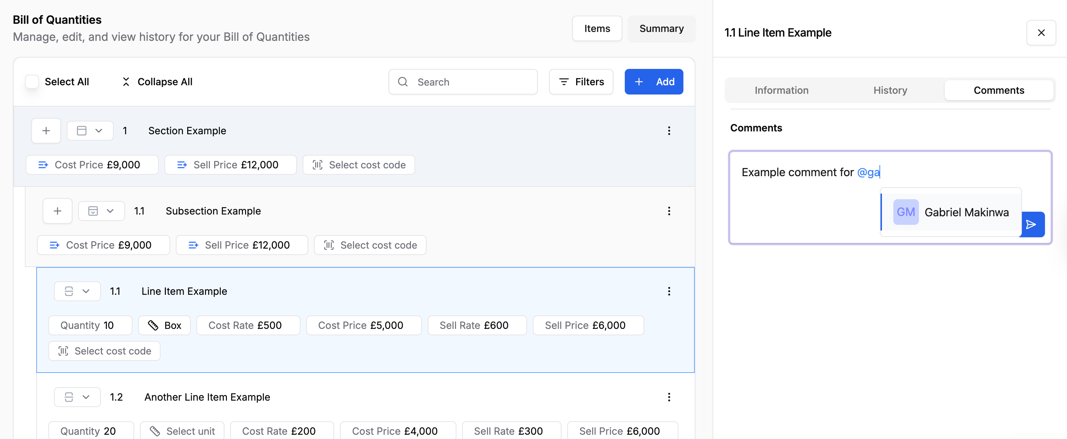
Task: Click the send comment arrow icon
Action: [x=1032, y=224]
